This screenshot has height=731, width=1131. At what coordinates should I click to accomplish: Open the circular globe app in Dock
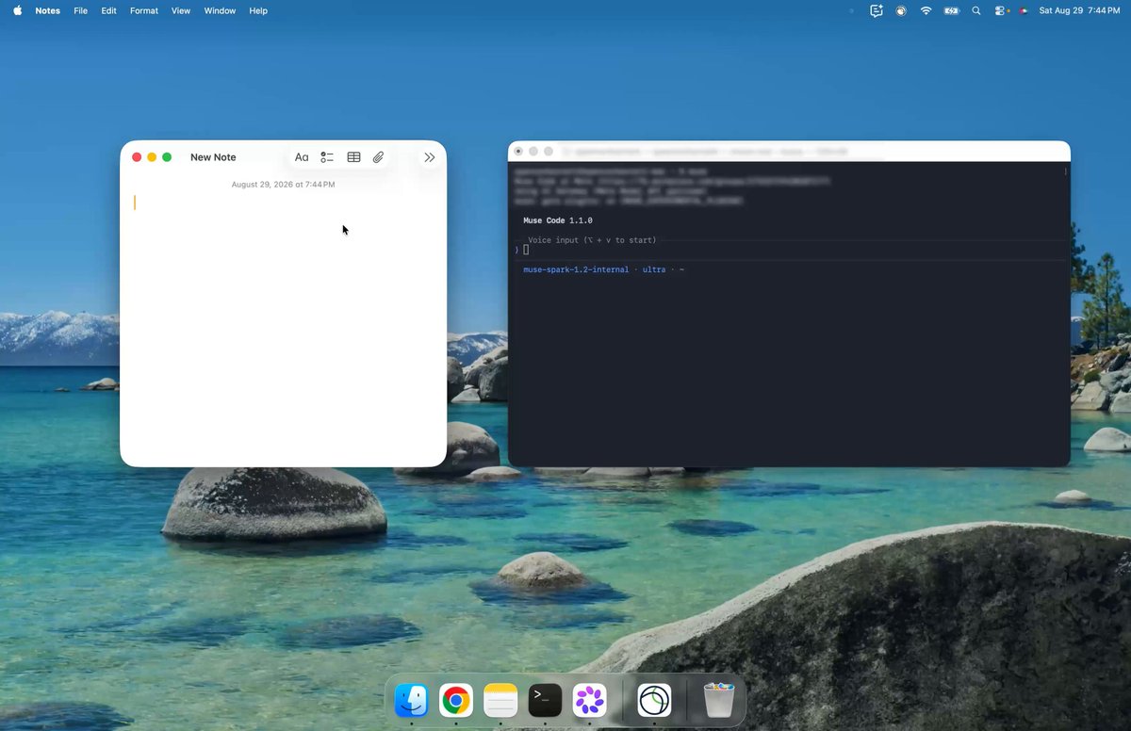click(x=654, y=700)
